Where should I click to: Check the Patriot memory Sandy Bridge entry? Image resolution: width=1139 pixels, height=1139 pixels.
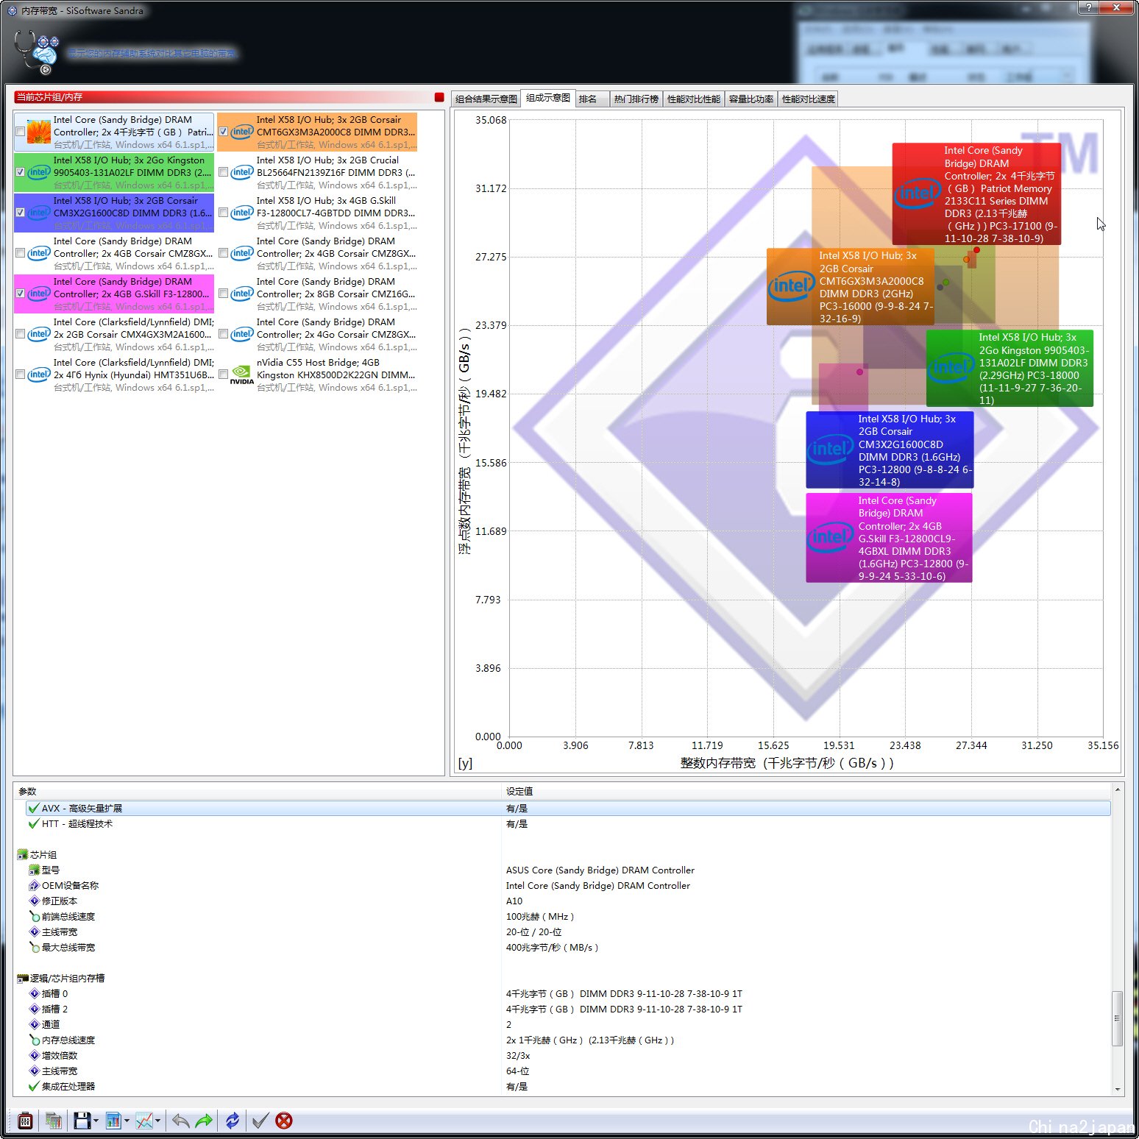(x=21, y=132)
